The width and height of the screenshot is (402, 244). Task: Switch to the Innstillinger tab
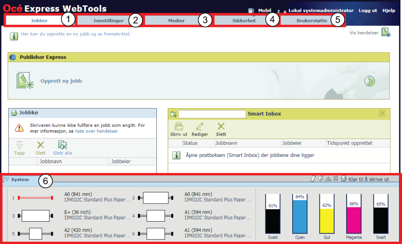[x=109, y=20]
